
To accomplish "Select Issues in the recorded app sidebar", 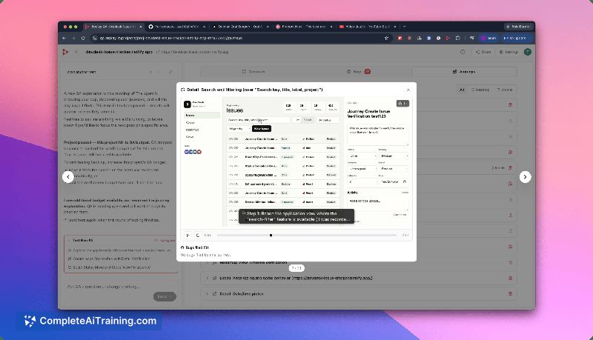I will point(202,116).
